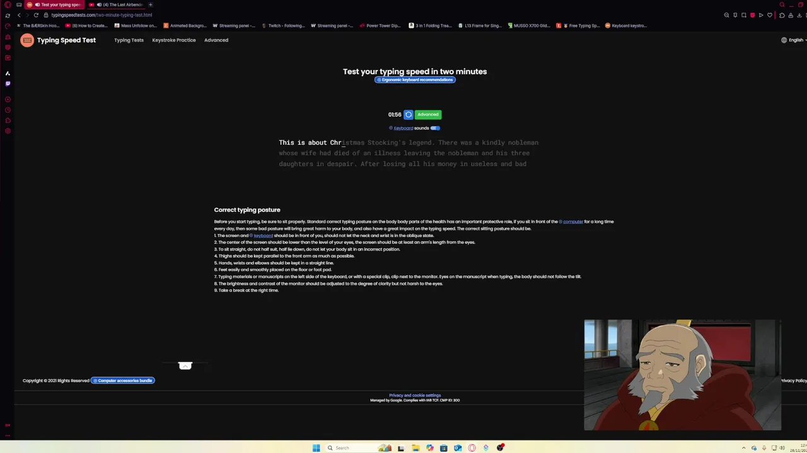Image resolution: width=807 pixels, height=453 pixels.
Task: Open the extensions cube icon
Action: tap(782, 15)
